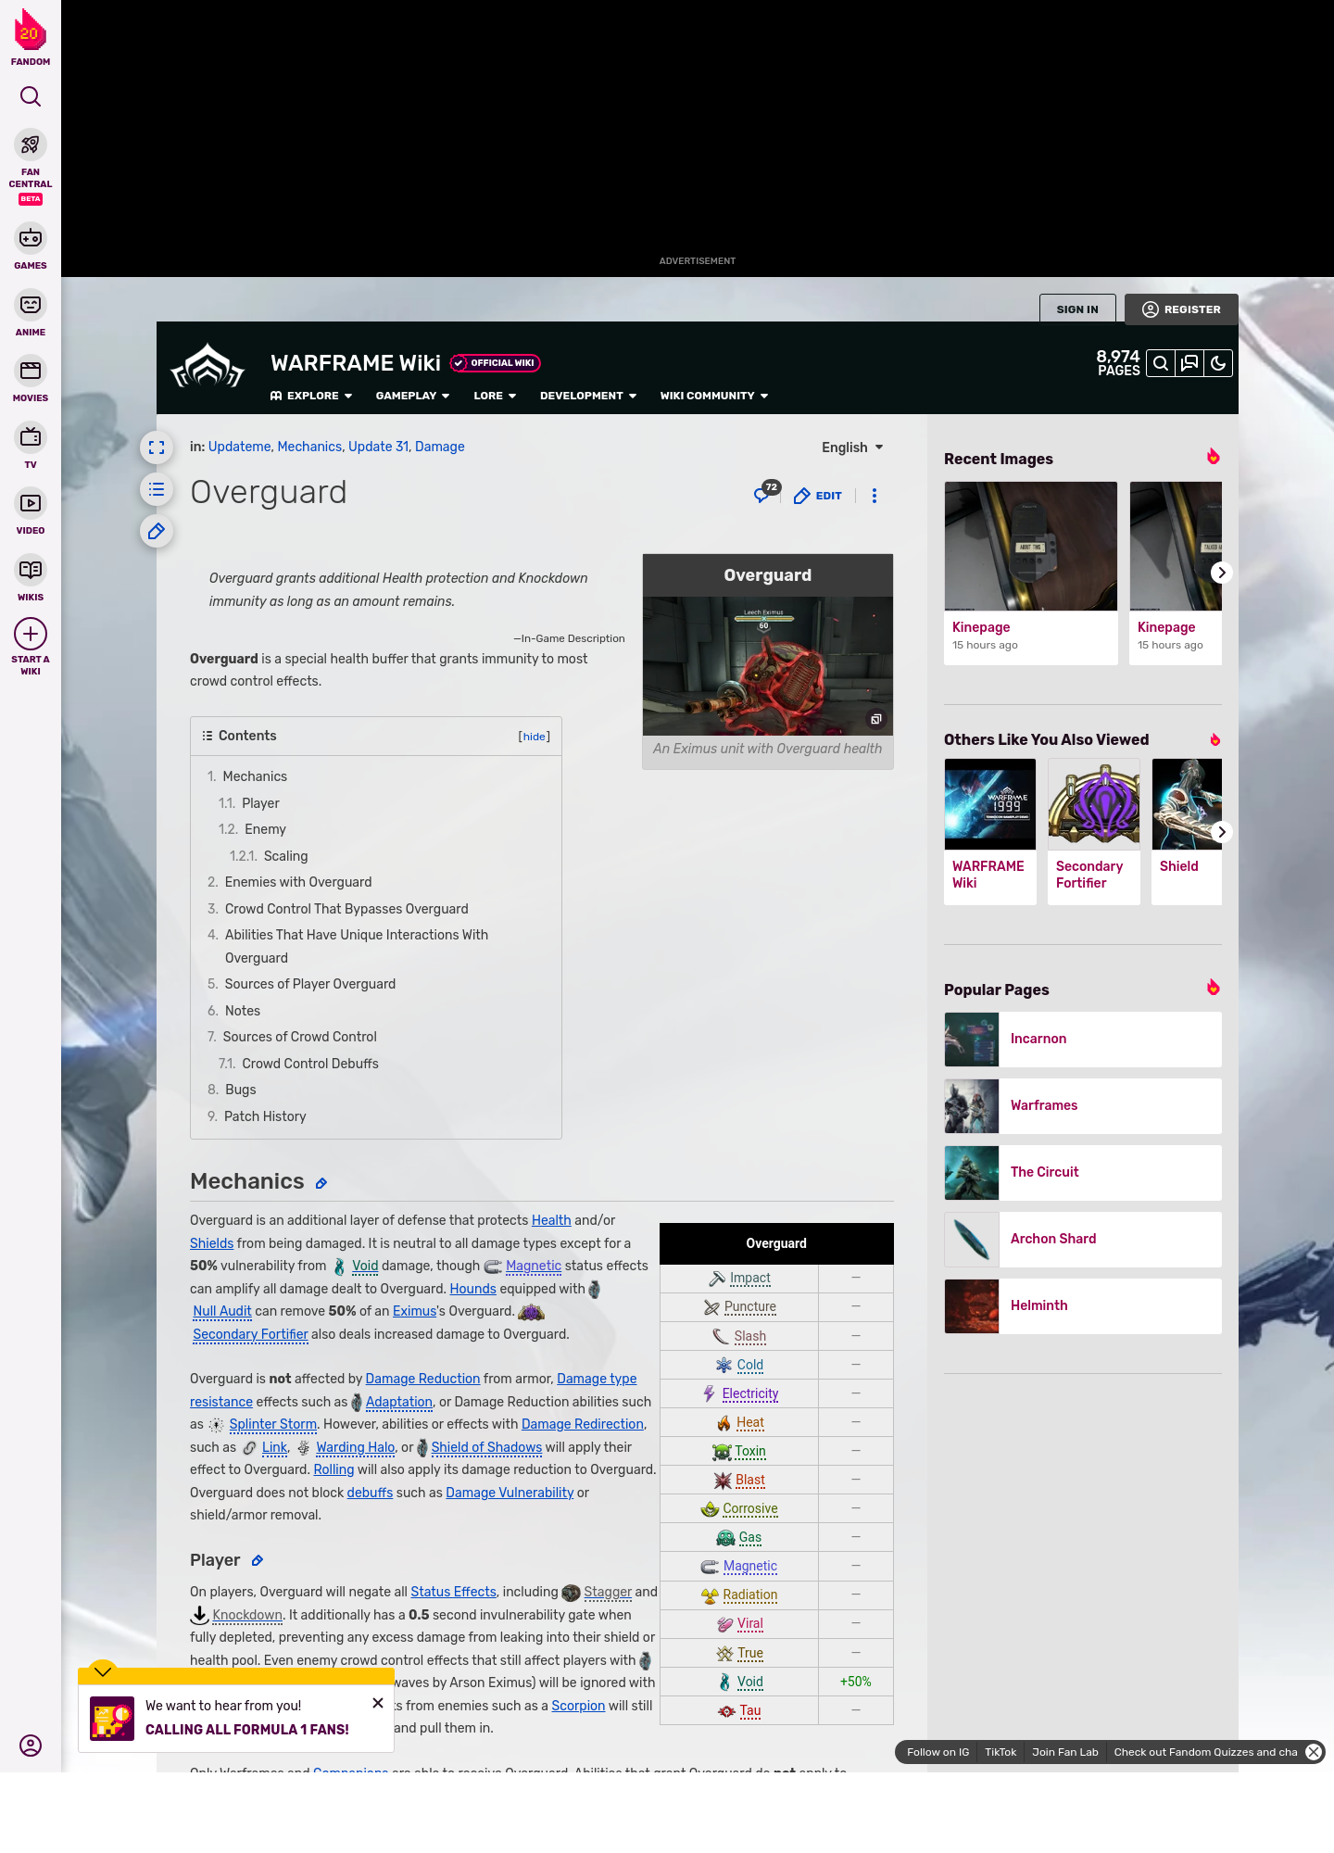This screenshot has height=1853, width=1334.
Task: Open the Fandom home logo
Action: (x=31, y=37)
